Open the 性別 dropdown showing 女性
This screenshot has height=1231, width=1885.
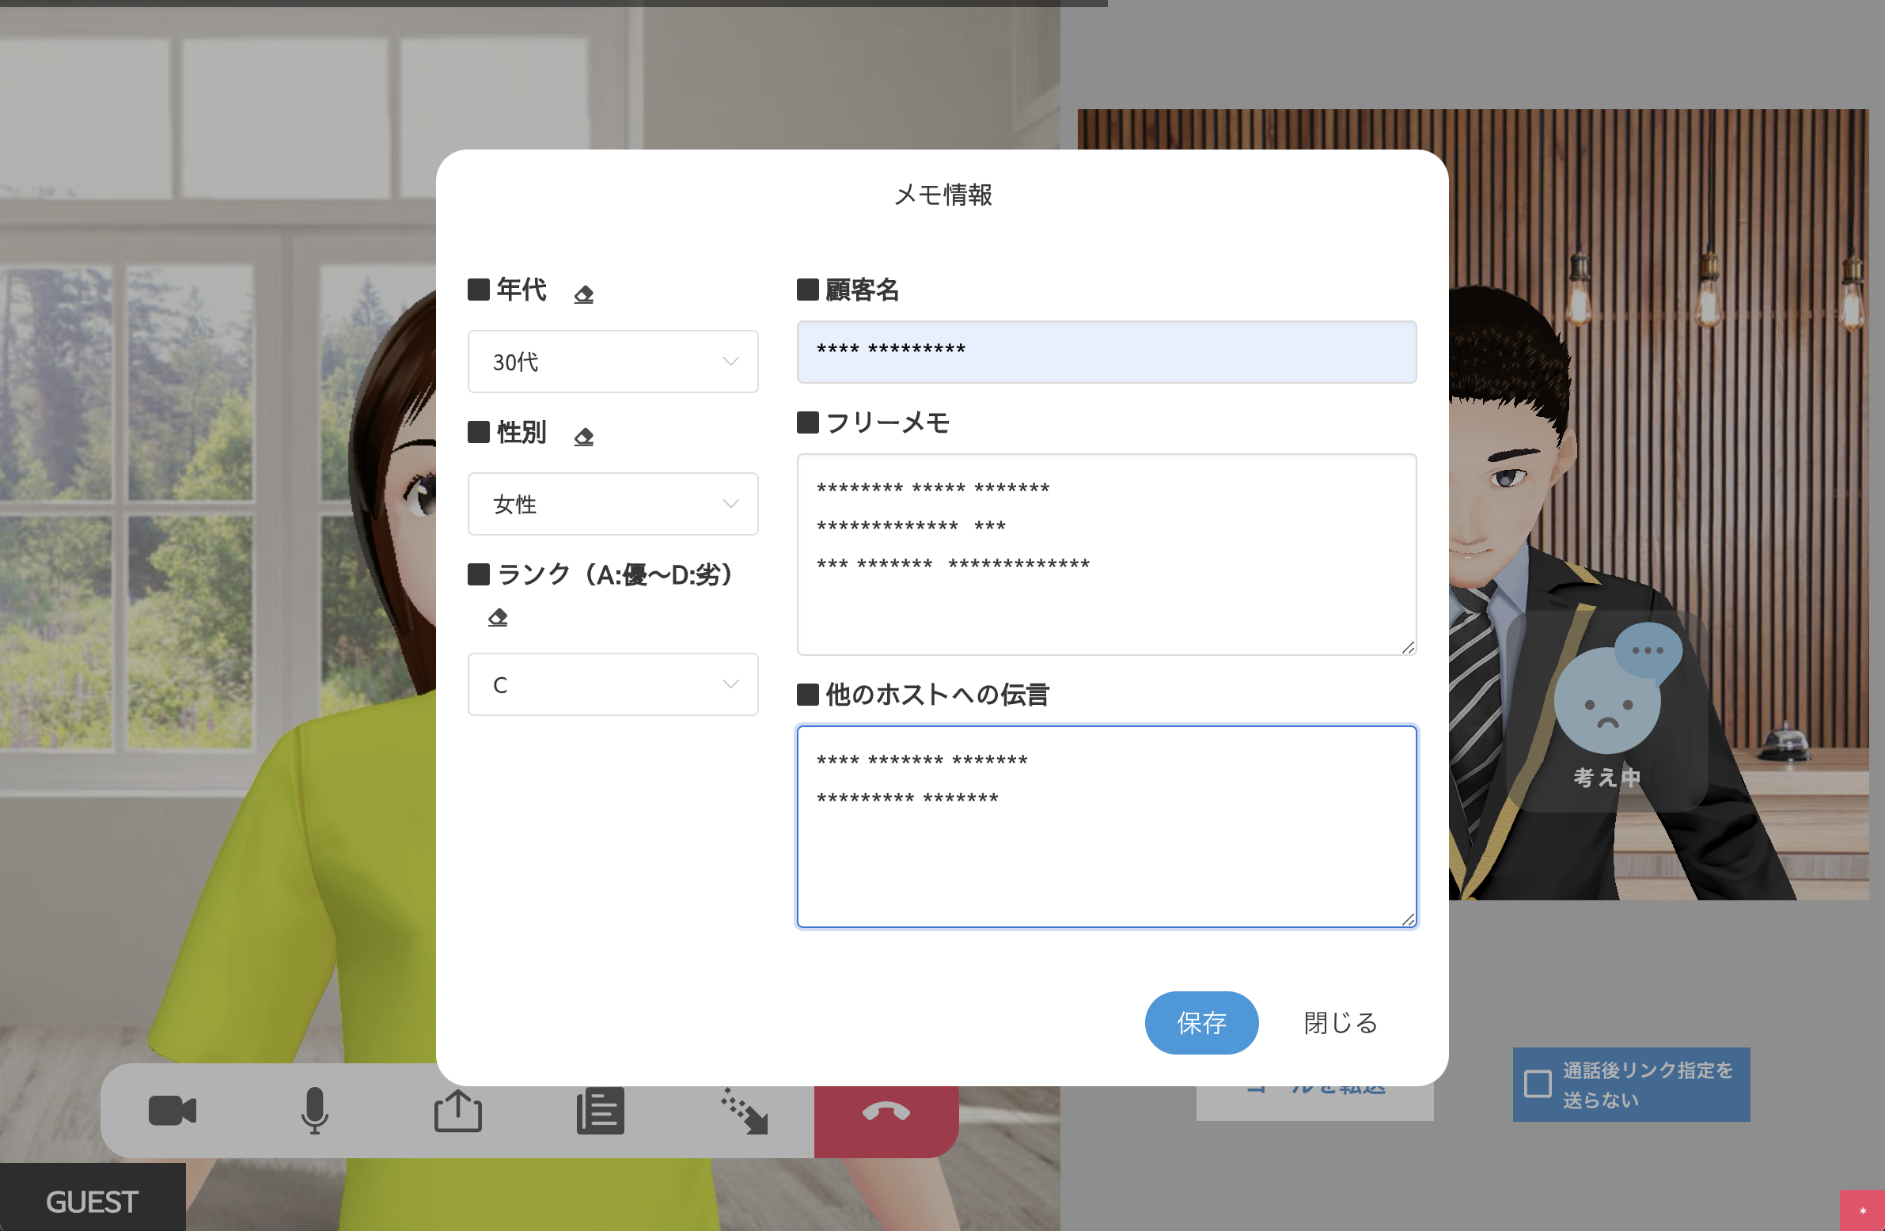tap(613, 504)
